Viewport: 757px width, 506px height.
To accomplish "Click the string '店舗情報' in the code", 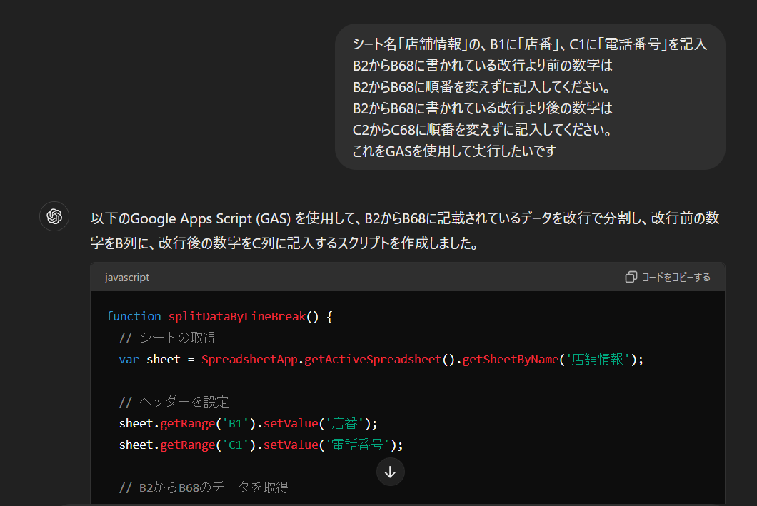I will pos(597,360).
